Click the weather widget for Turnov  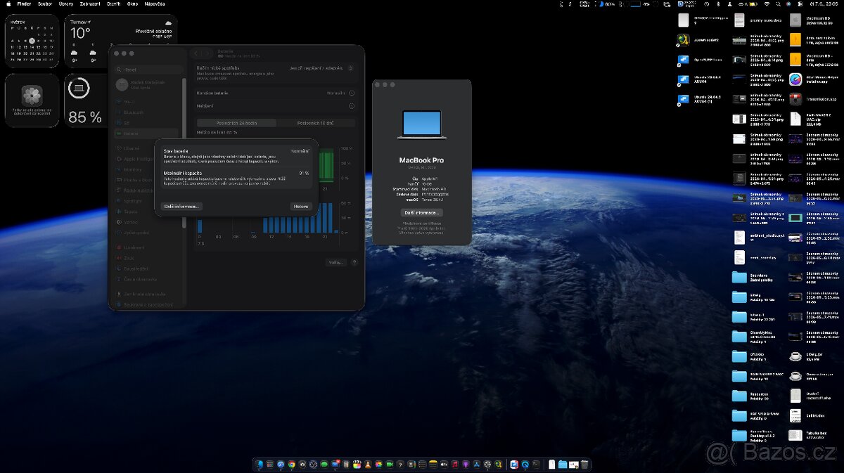(121, 41)
